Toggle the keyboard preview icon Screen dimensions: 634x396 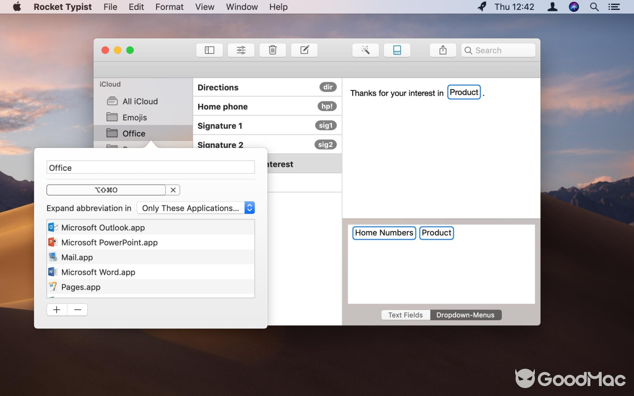397,49
